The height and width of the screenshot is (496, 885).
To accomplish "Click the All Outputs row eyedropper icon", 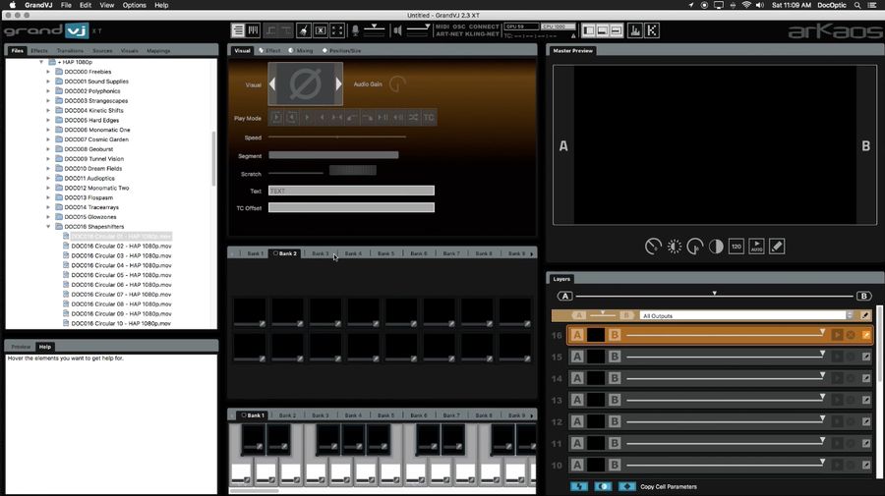I will point(865,315).
